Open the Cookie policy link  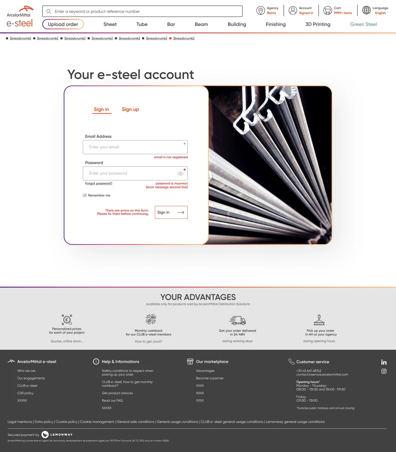67,422
